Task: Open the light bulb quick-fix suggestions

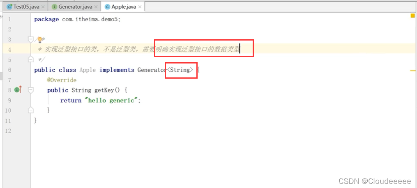Action: (40, 40)
